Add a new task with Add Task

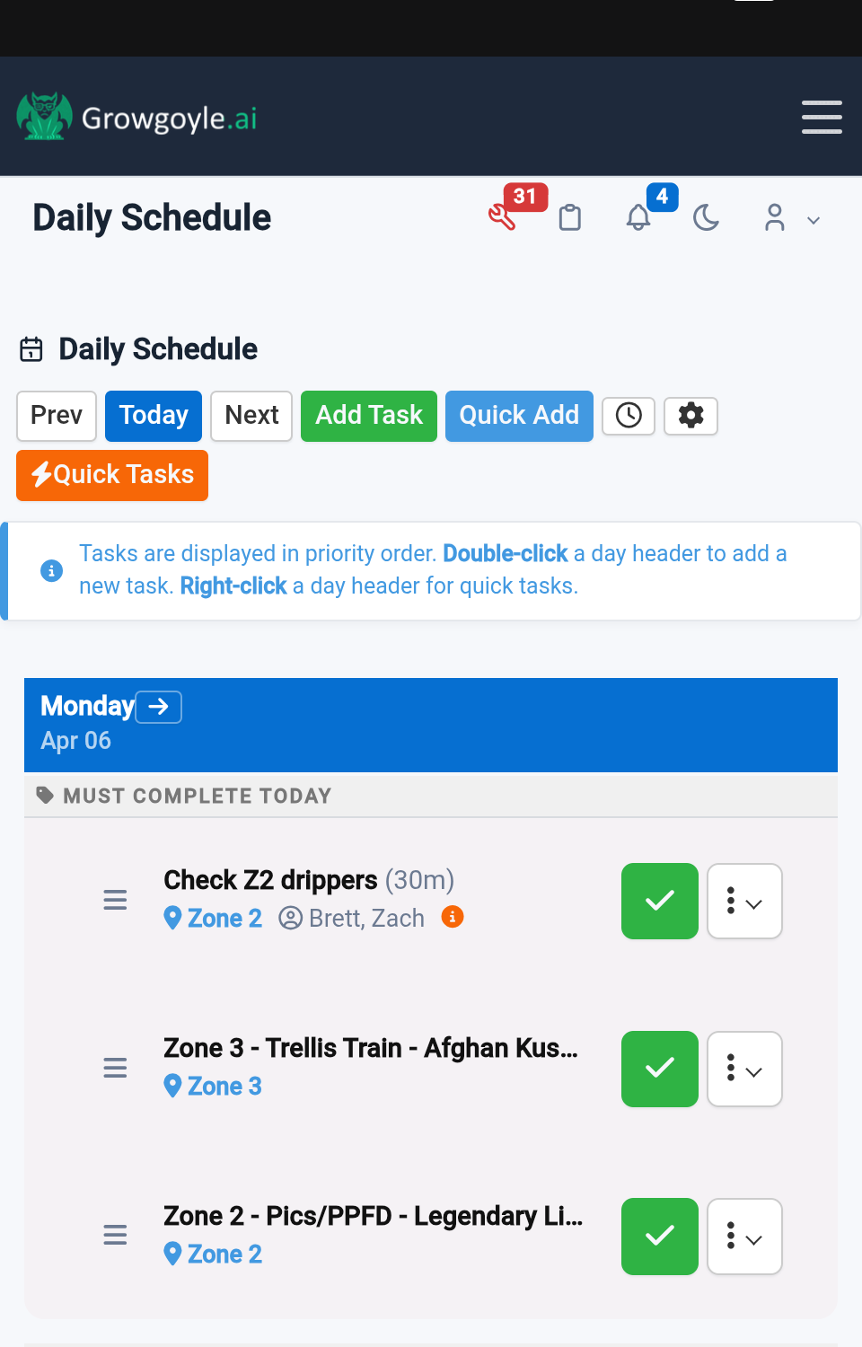click(368, 416)
